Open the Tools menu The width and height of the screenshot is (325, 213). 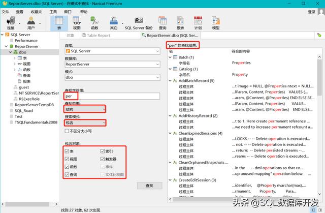point(53,12)
